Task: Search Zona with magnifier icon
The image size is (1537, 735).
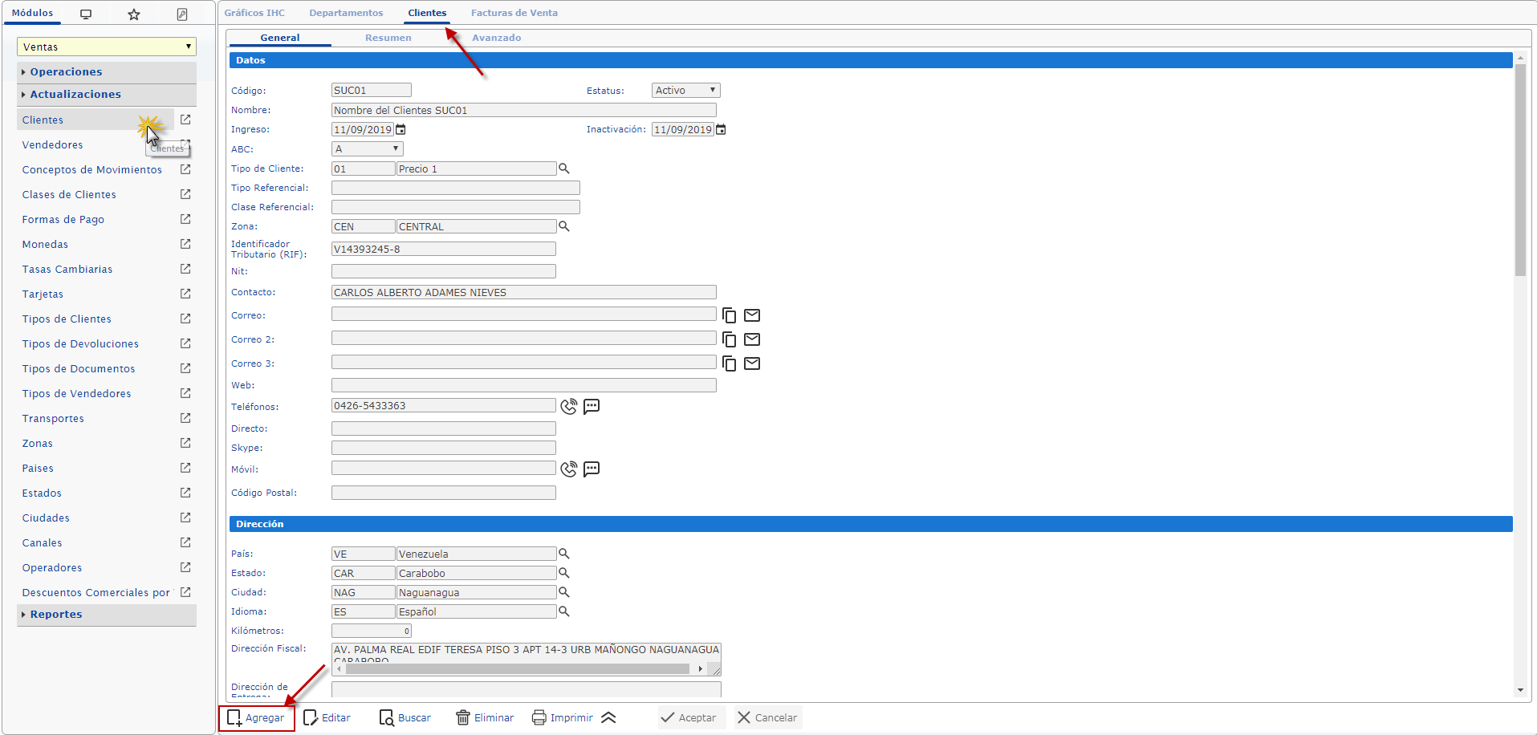Action: [564, 226]
